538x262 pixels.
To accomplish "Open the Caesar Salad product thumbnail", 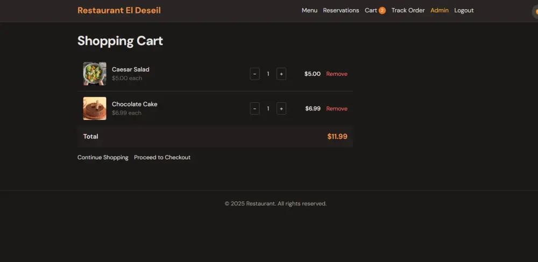I will [95, 74].
